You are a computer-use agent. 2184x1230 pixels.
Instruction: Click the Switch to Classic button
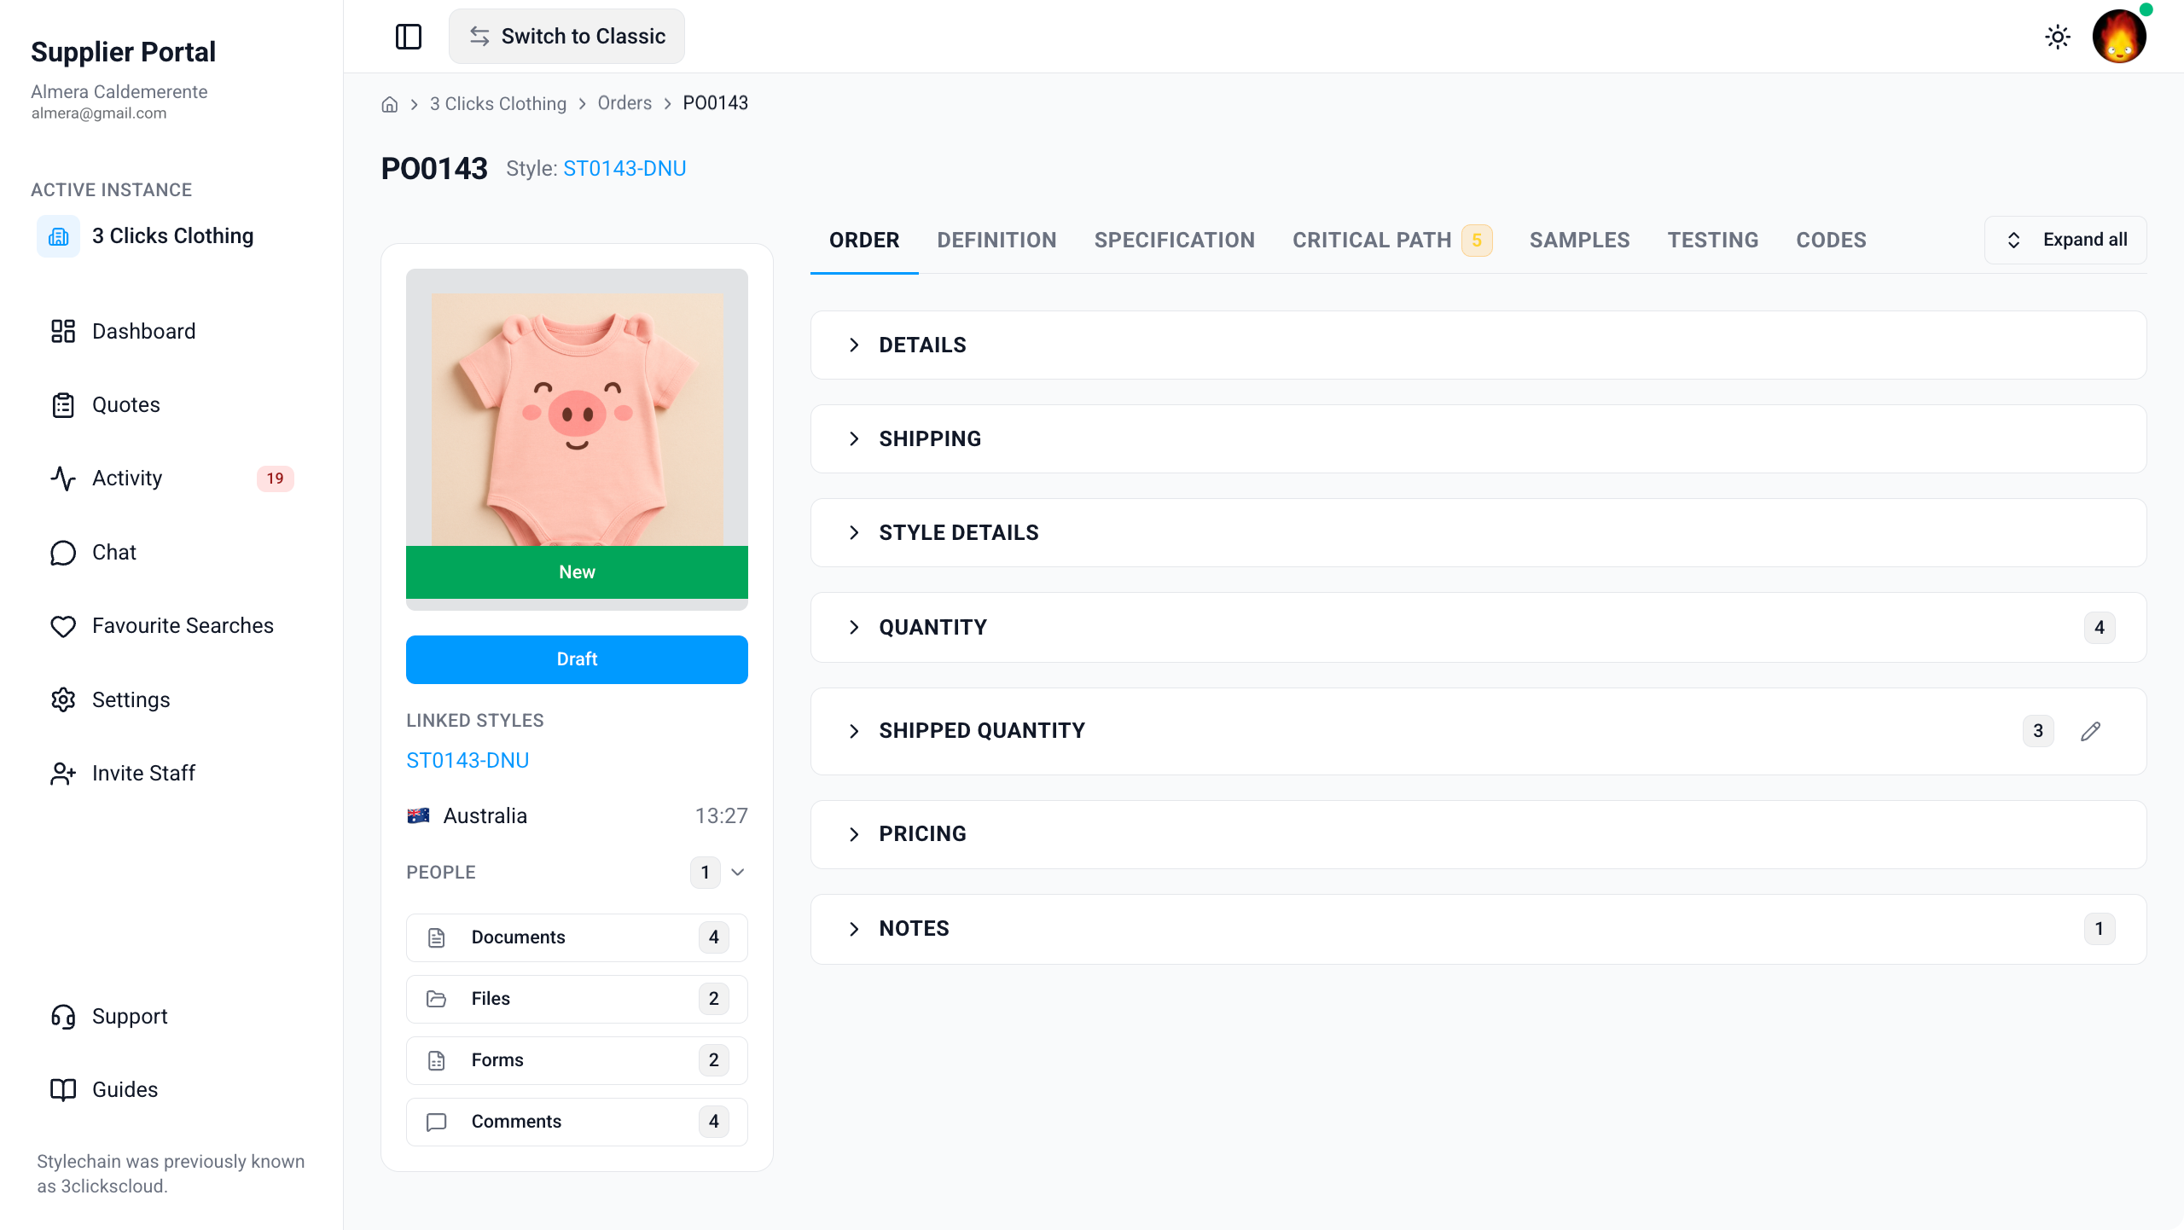566,37
